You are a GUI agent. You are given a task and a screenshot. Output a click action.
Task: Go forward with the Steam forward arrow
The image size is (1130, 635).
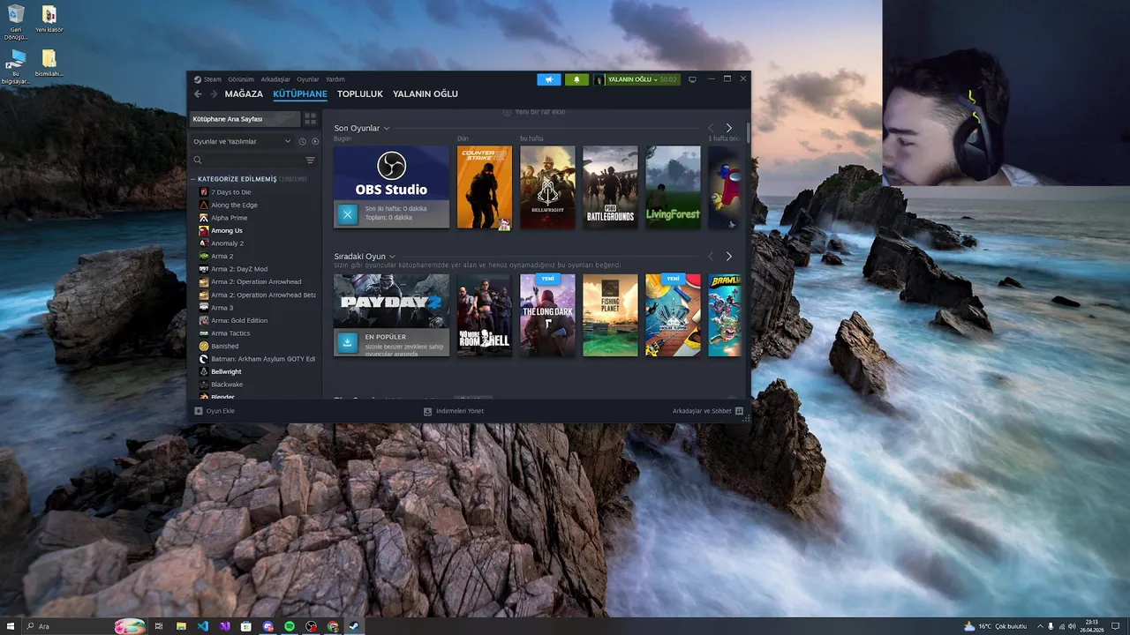tap(214, 94)
